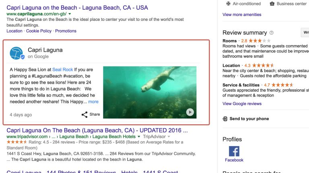Follow the Seal Rock link
309x173 pixels.
coord(62,69)
